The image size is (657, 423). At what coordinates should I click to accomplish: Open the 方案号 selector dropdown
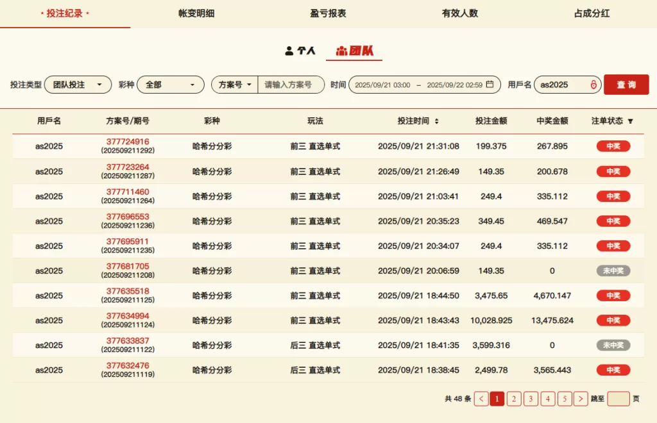235,85
